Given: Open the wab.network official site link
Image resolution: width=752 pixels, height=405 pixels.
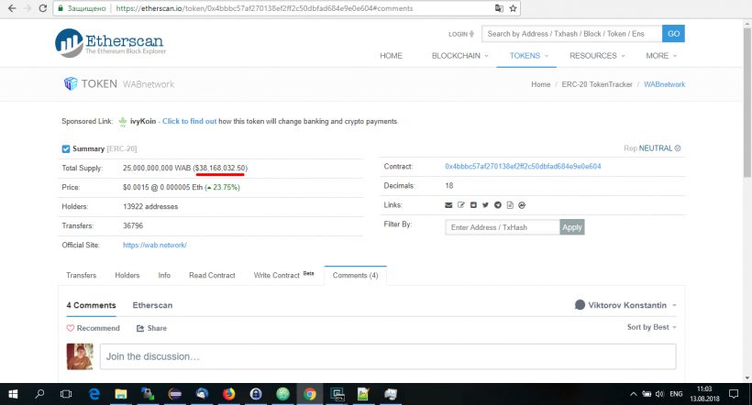Looking at the screenshot, I should (x=155, y=245).
